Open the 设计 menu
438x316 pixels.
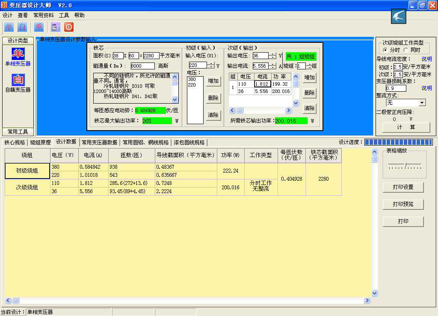pos(7,15)
